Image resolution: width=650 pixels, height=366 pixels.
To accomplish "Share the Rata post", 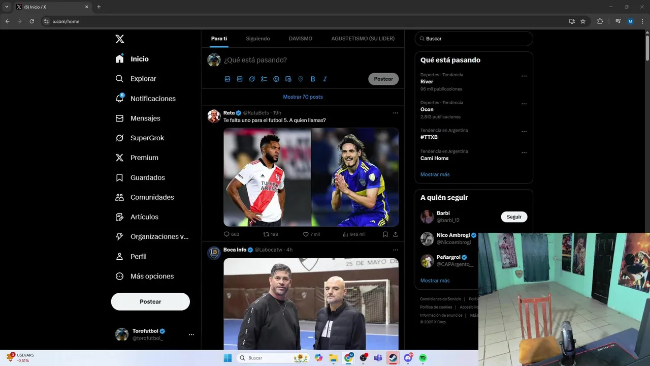I will (396, 234).
